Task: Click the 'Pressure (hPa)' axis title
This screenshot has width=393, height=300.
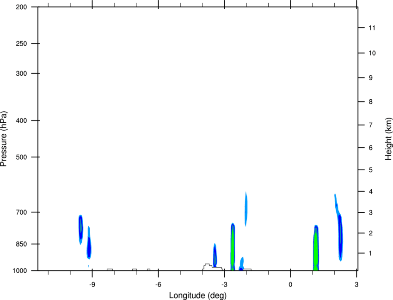Action: coord(4,138)
